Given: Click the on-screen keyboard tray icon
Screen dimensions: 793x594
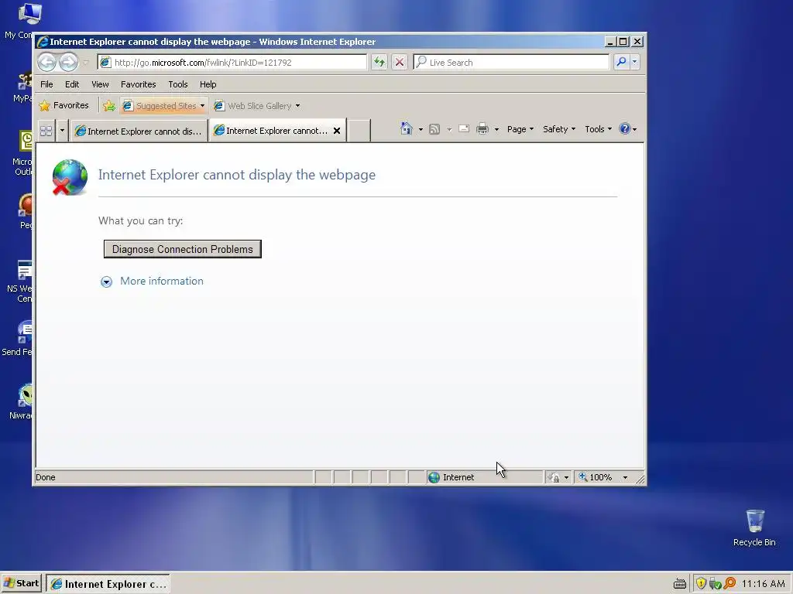Looking at the screenshot, I should (680, 584).
